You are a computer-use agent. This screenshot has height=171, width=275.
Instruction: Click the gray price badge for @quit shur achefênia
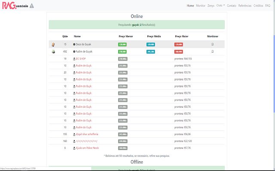[123, 134]
